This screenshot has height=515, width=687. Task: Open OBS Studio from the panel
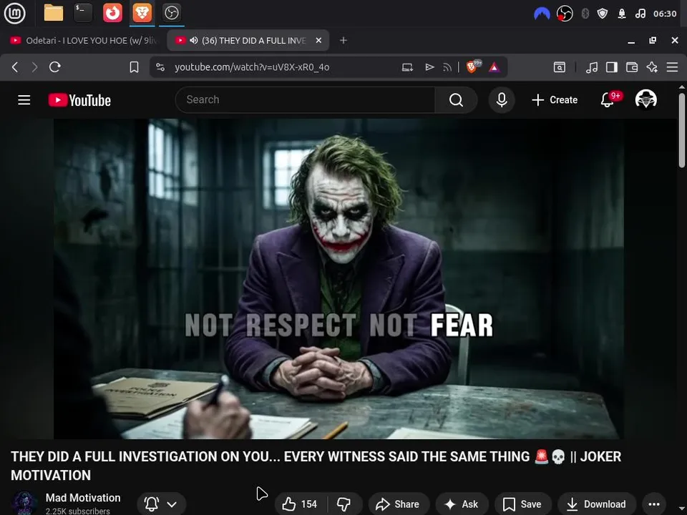(171, 13)
